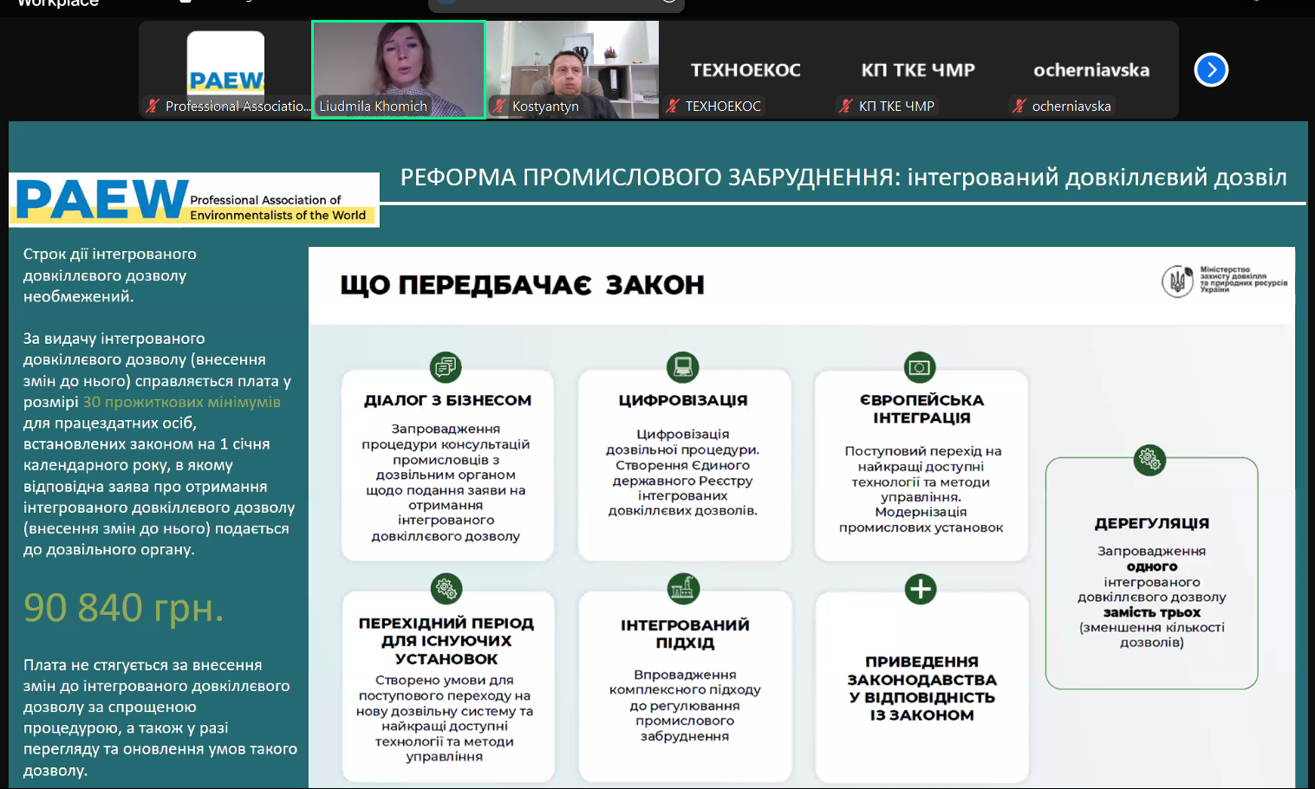
Task: Click the highlighted text "30 прожиткових мінімумів"
Action: 182,402
